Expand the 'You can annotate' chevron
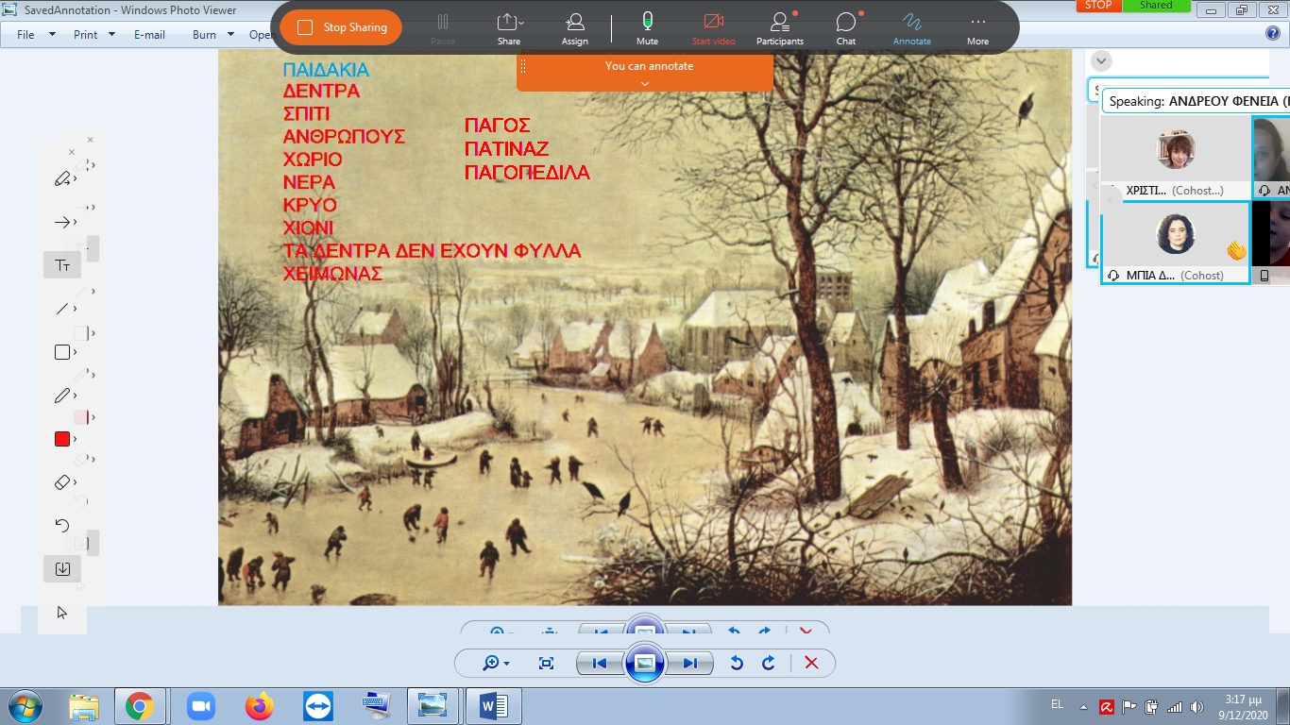This screenshot has width=1290, height=725. [x=645, y=84]
